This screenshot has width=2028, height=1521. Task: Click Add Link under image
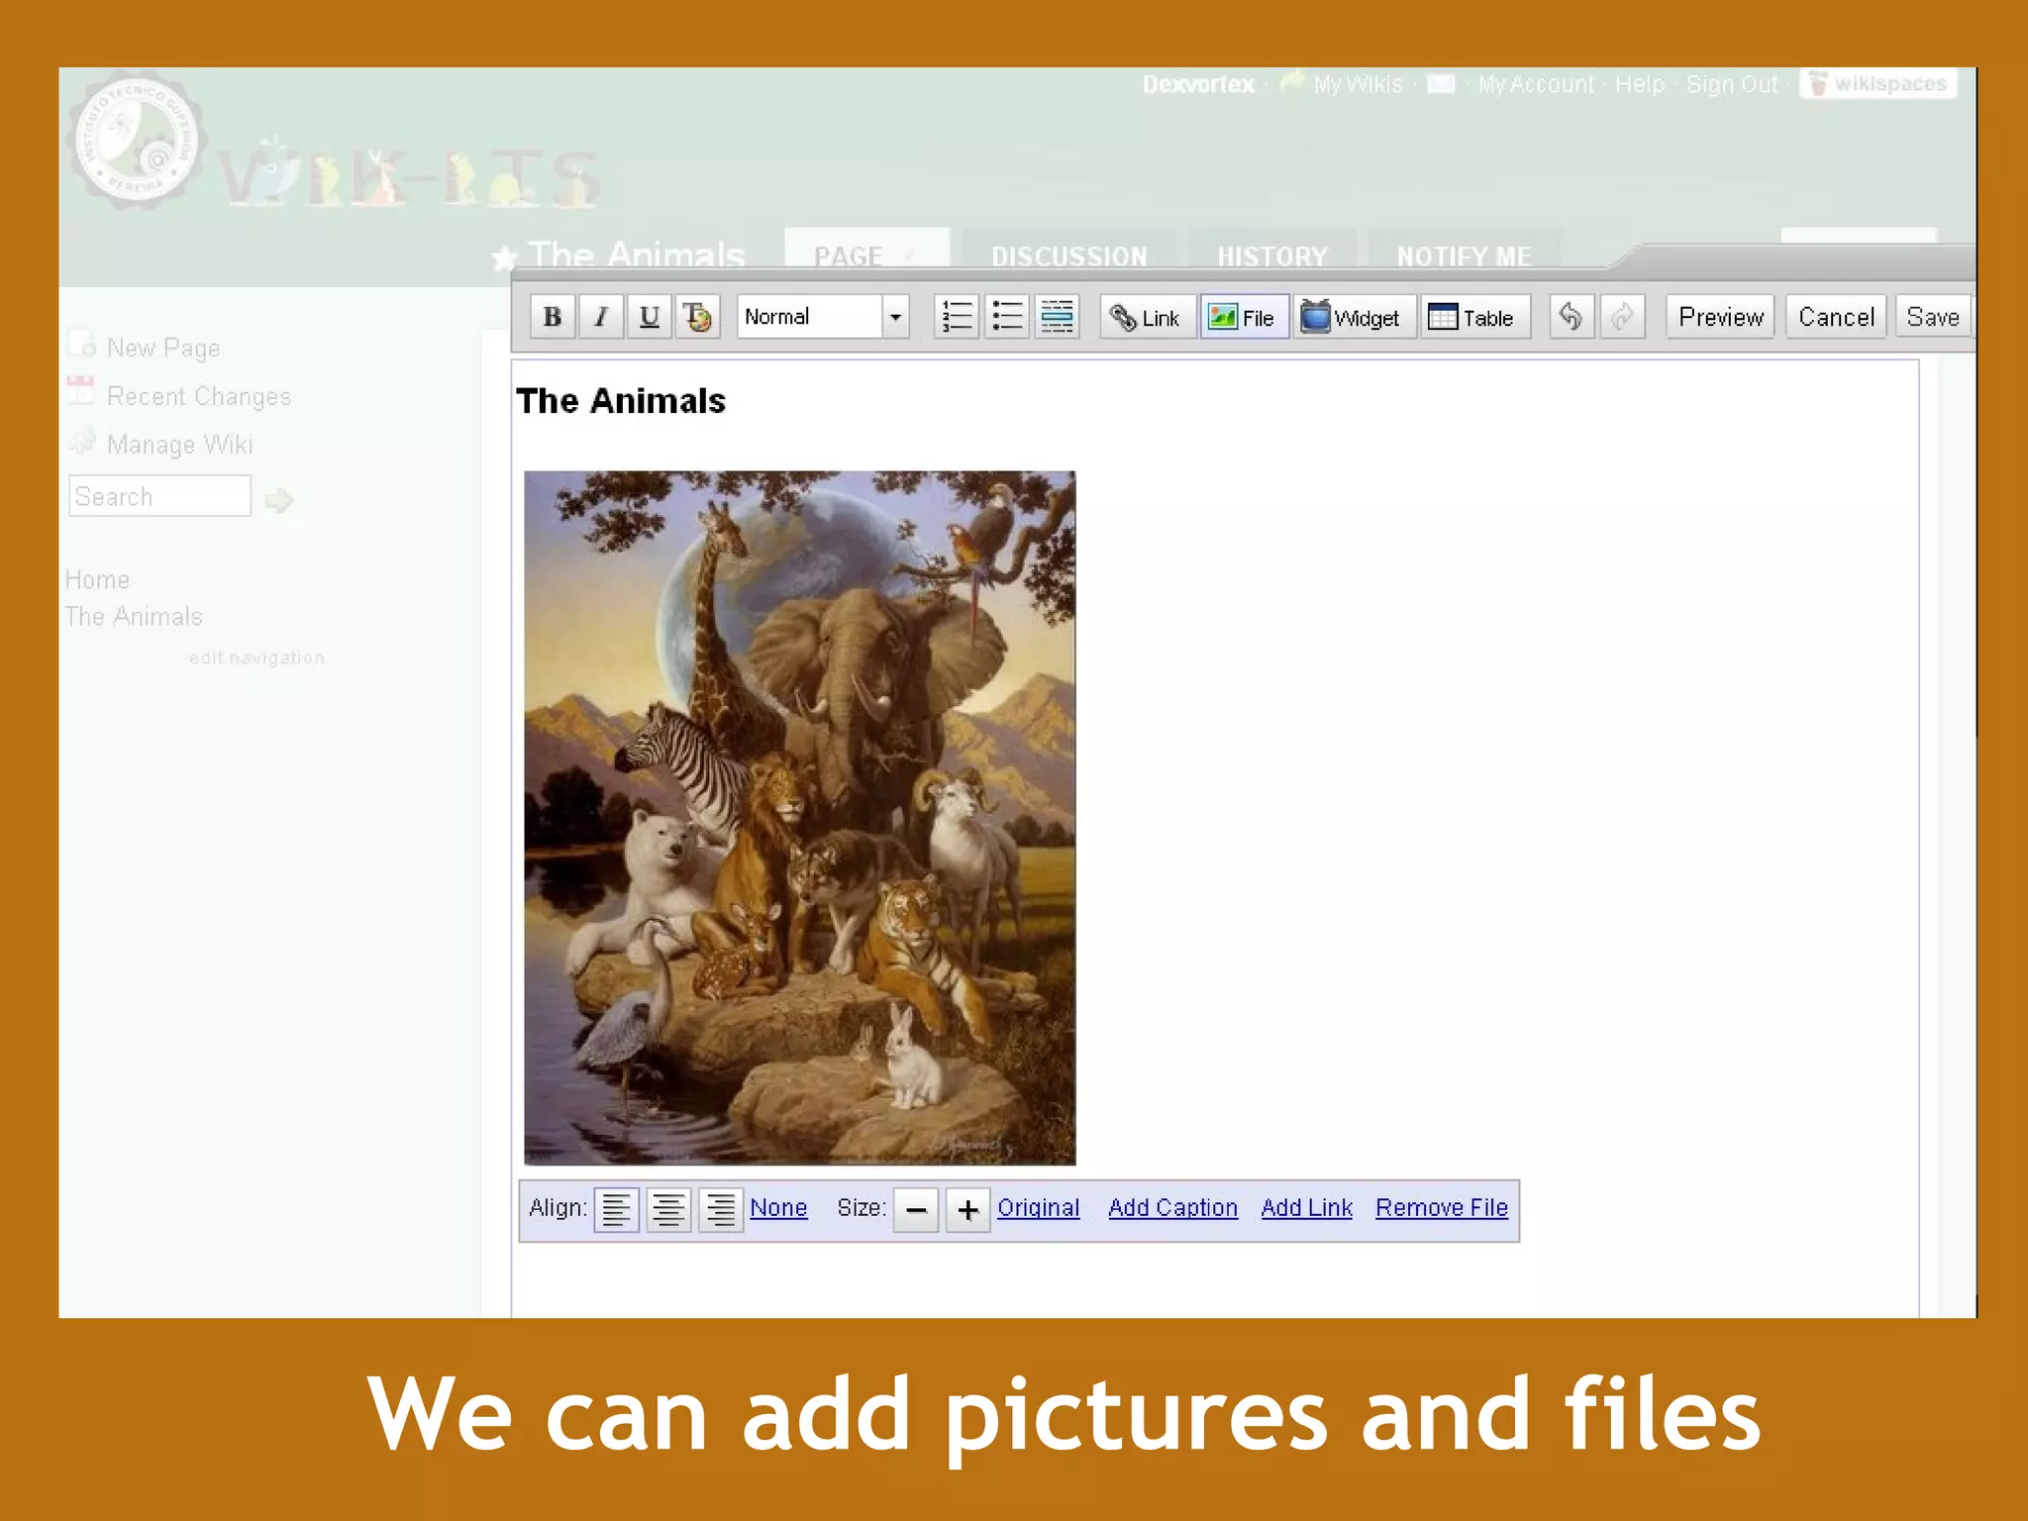(1306, 1208)
